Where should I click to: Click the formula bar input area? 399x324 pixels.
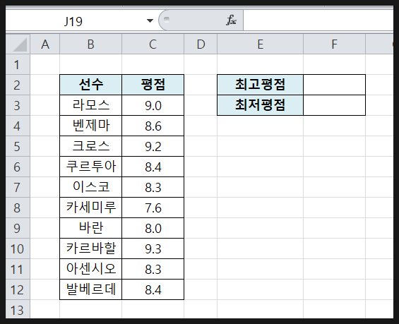point(318,20)
